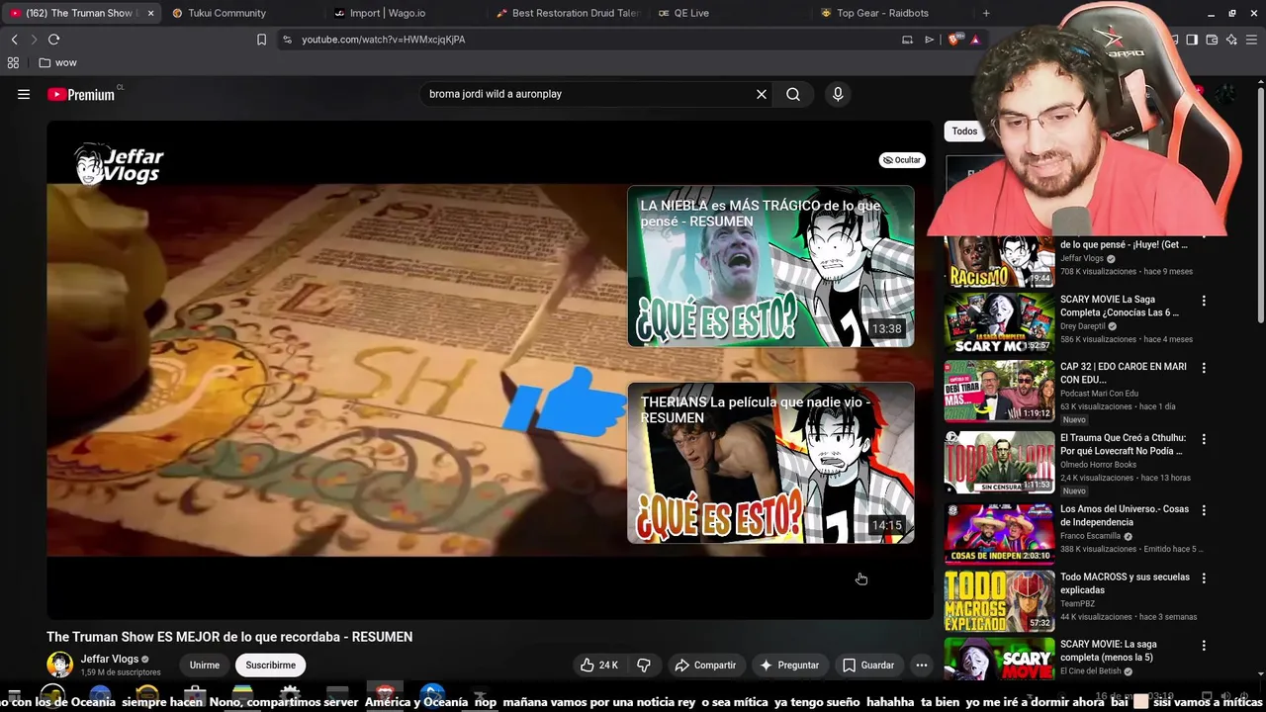The width and height of the screenshot is (1266, 712).
Task: Select the Todos filter chip
Action: (x=964, y=132)
